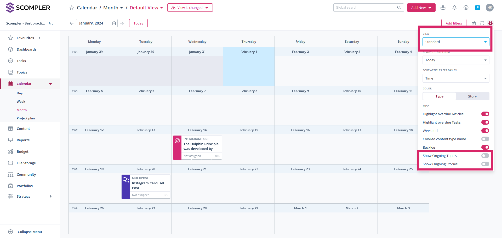Viewport: 502px width, 238px height.
Task: Click the notification bell icon
Action: pyautogui.click(x=454, y=8)
